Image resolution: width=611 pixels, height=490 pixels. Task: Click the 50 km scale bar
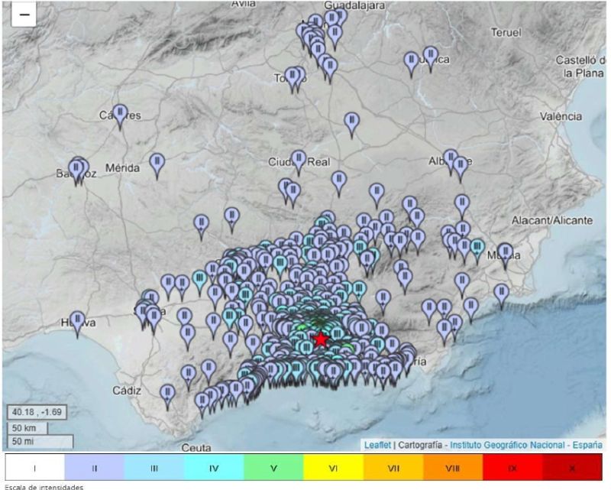click(x=27, y=428)
